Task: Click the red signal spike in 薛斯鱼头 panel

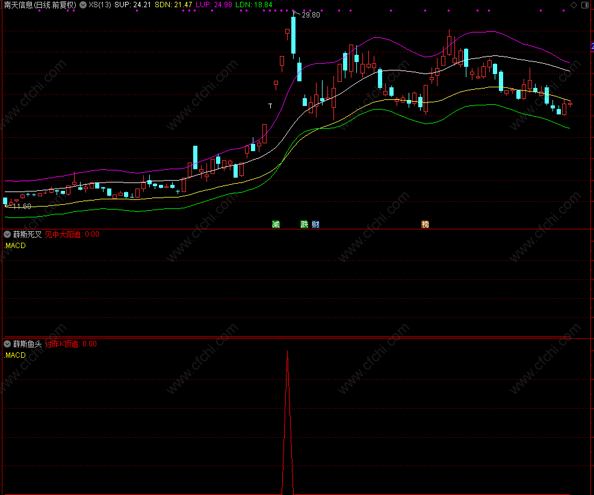Action: point(288,423)
